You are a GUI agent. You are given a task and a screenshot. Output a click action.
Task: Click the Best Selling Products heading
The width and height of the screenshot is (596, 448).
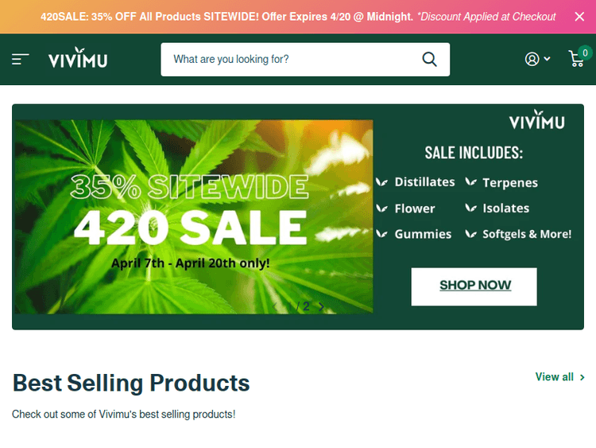131,383
